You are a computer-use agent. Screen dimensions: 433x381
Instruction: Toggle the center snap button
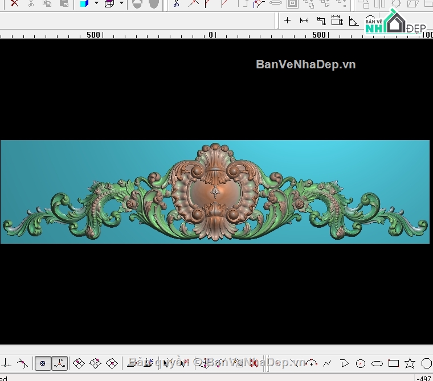tap(43, 363)
